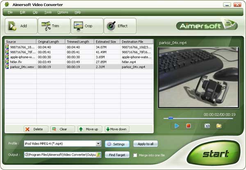This screenshot has width=246, height=170.
Task: Click file icon beside parkoz_04x.wmv
Action: click(7, 67)
